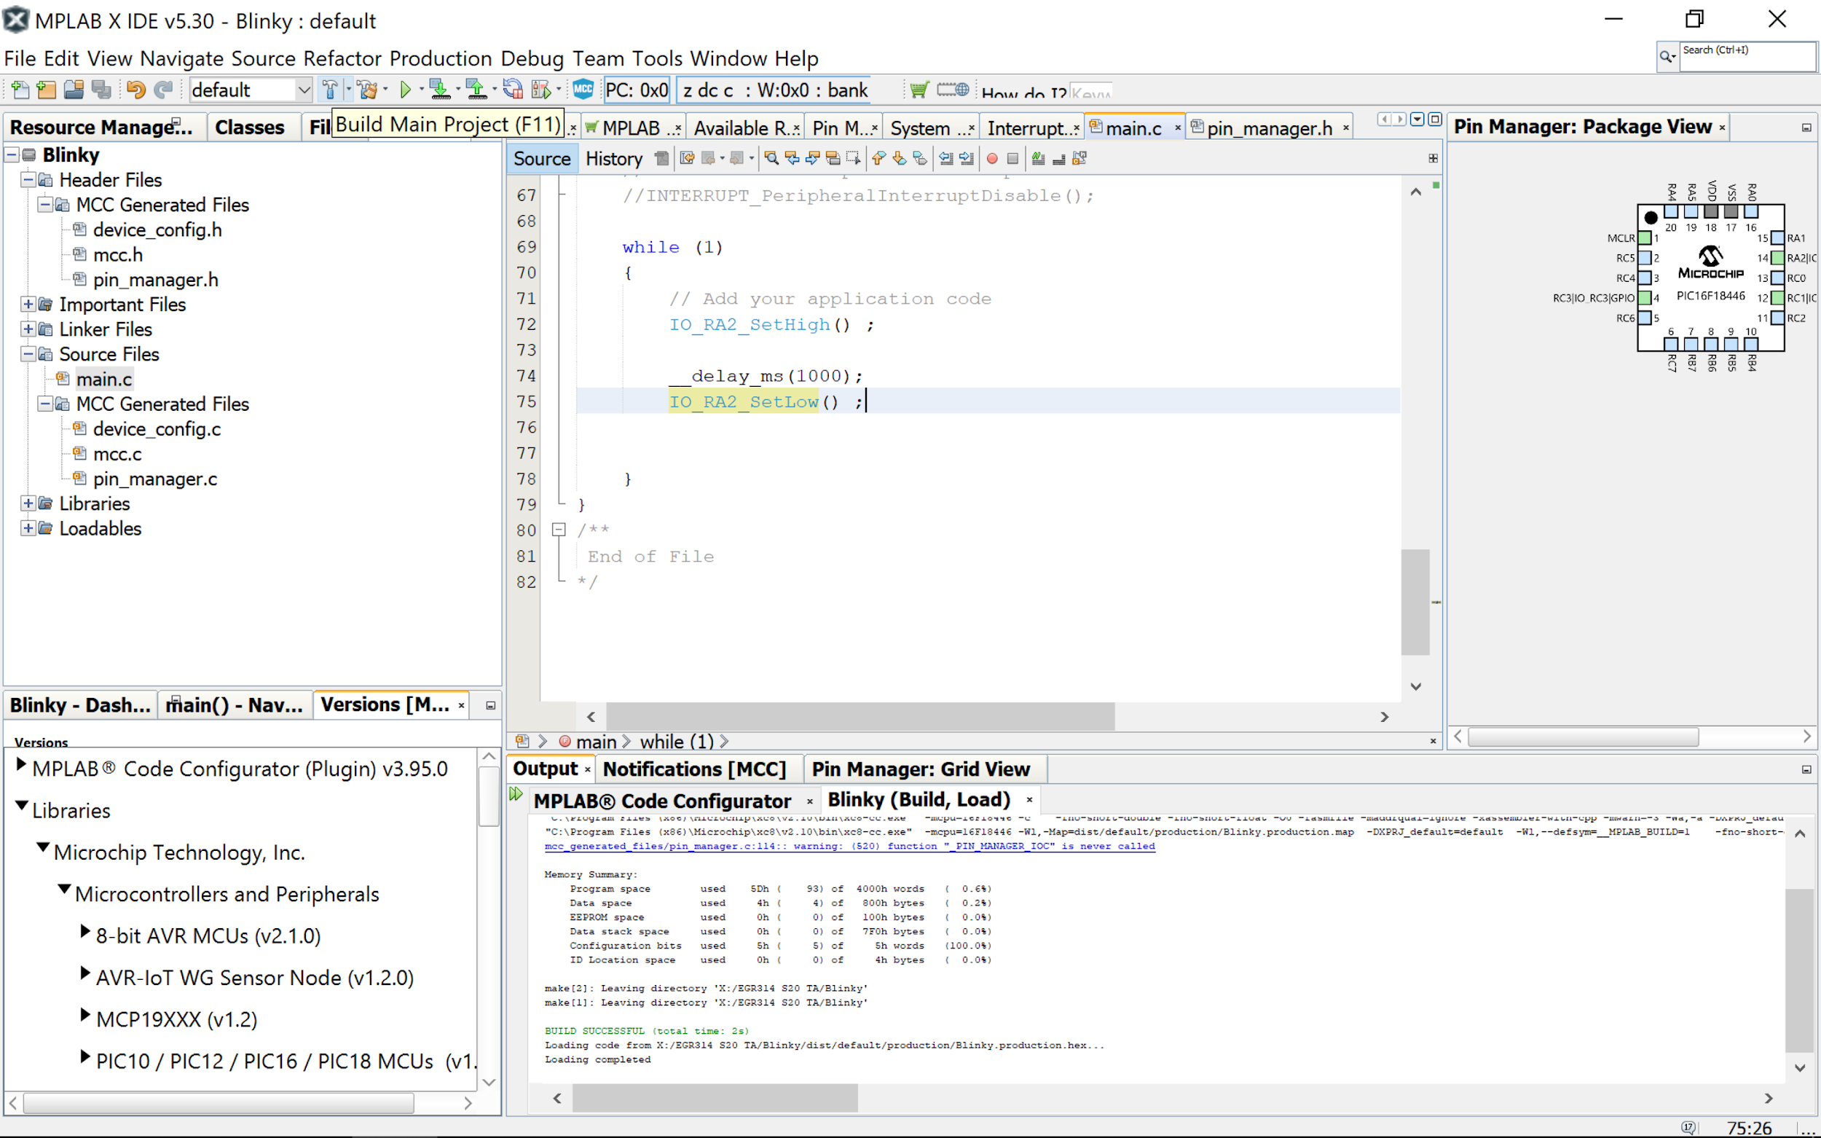
Task: Expand the 8-bit AVR MCUs entry
Action: (86, 932)
